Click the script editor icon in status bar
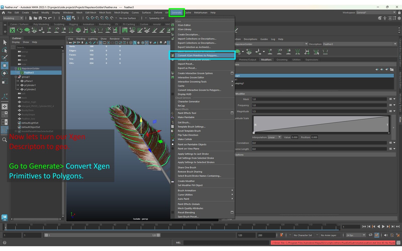Screen dimensions: 402x251 [x=398, y=243]
